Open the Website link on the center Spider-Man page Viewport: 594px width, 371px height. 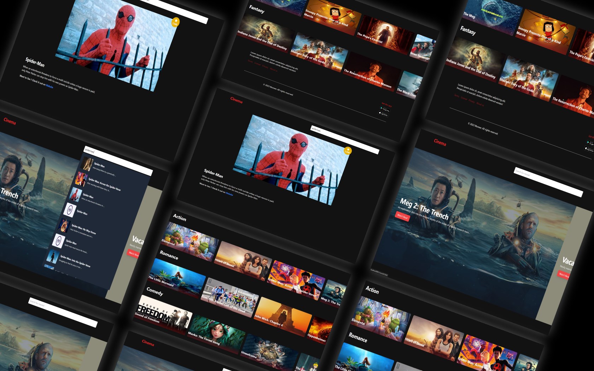click(x=229, y=194)
